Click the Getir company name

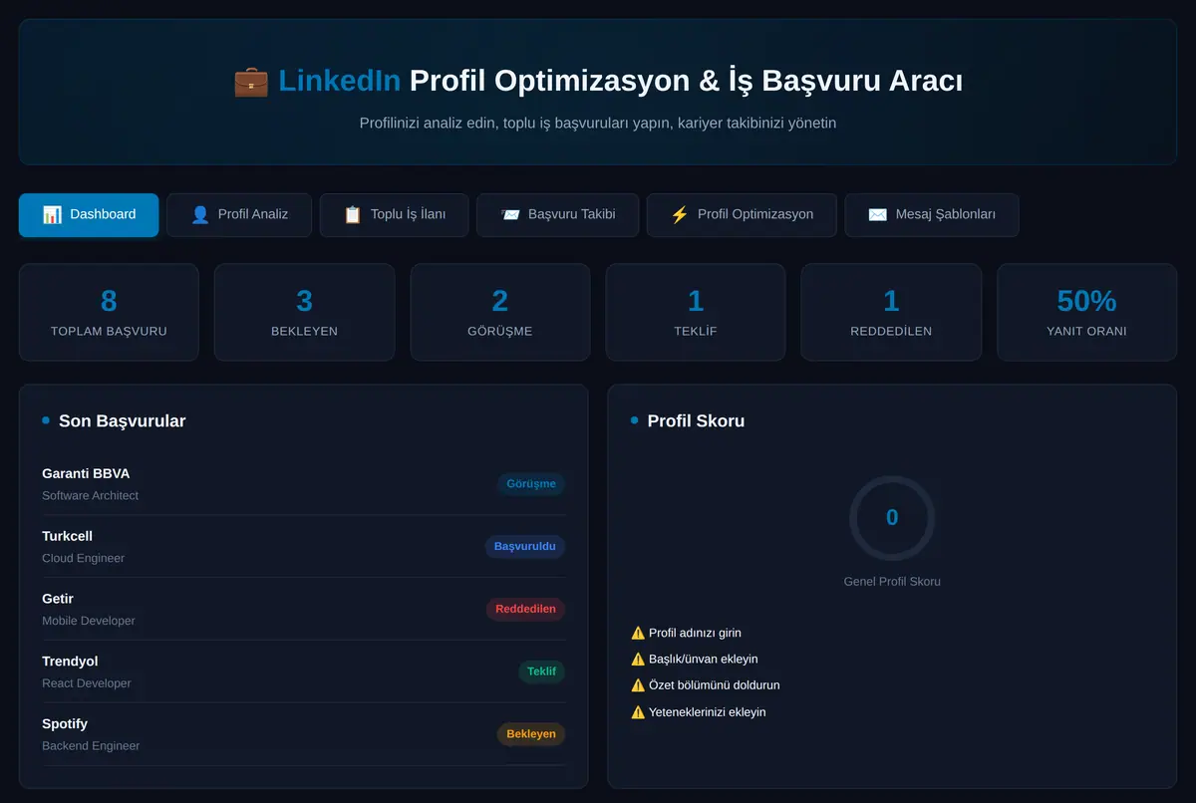58,599
